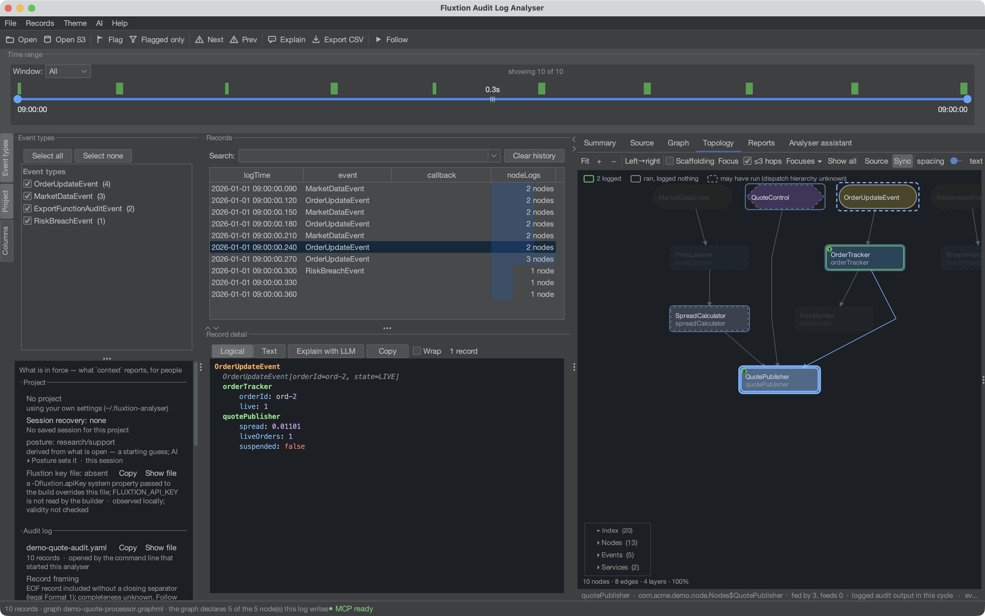Uncheck OrderUpdateEvent event type
Image resolution: width=985 pixels, height=616 pixels.
point(28,184)
